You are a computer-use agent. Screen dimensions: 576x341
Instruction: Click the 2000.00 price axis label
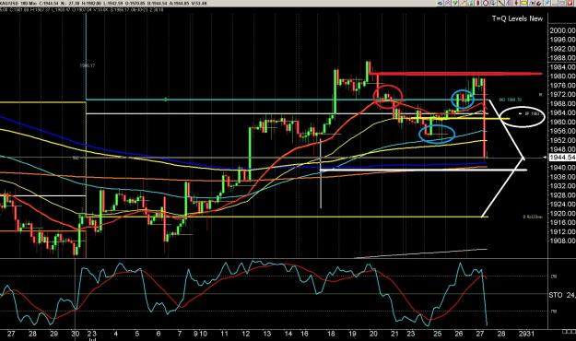coord(562,30)
